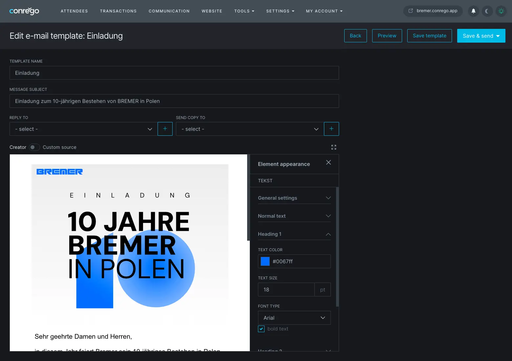Expand Normal text section
The height and width of the screenshot is (361, 512).
[x=294, y=216]
